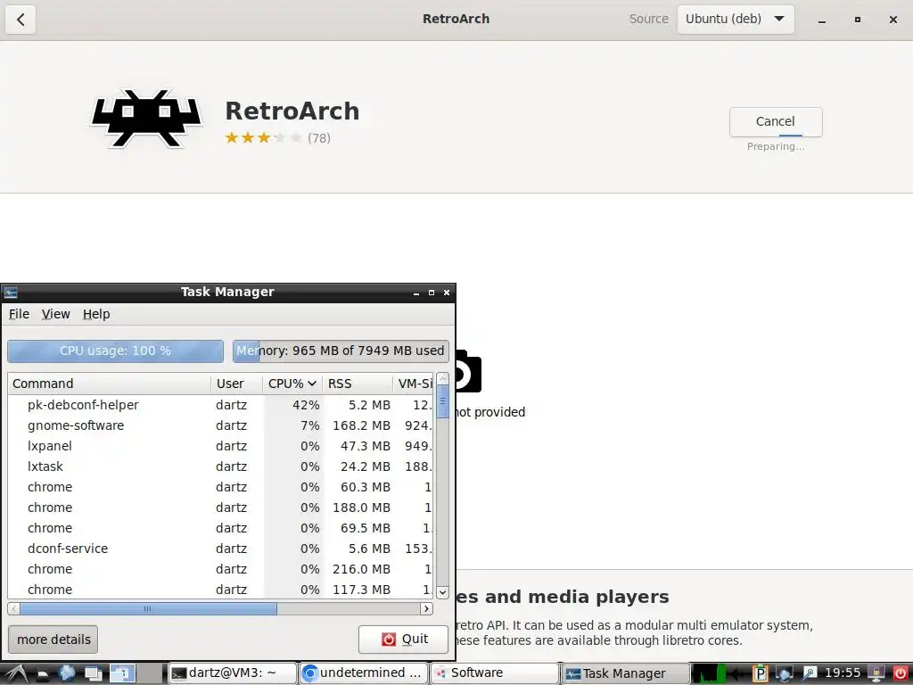Switch to the Software taskbar item

(x=494, y=673)
